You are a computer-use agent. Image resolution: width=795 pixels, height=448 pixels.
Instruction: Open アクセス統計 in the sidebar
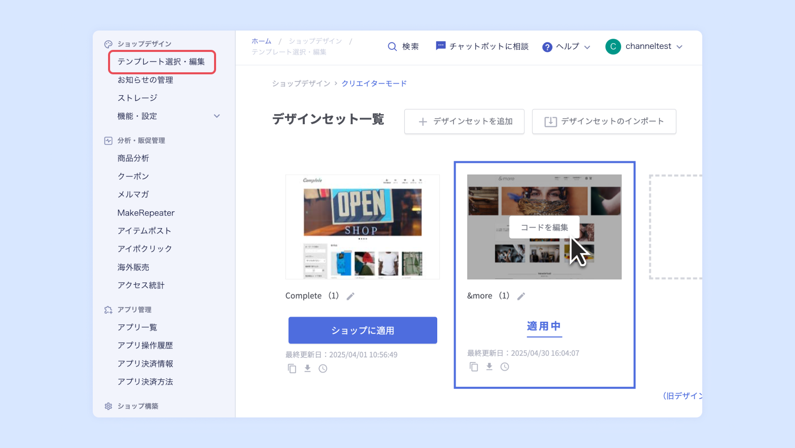(x=141, y=285)
